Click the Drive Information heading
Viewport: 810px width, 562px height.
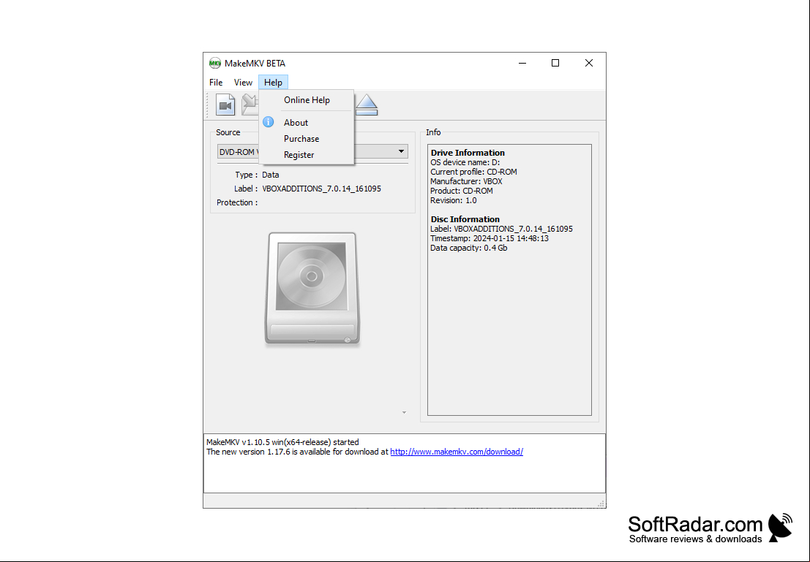point(468,153)
